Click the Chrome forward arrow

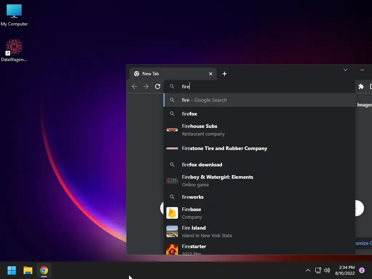pyautogui.click(x=146, y=86)
